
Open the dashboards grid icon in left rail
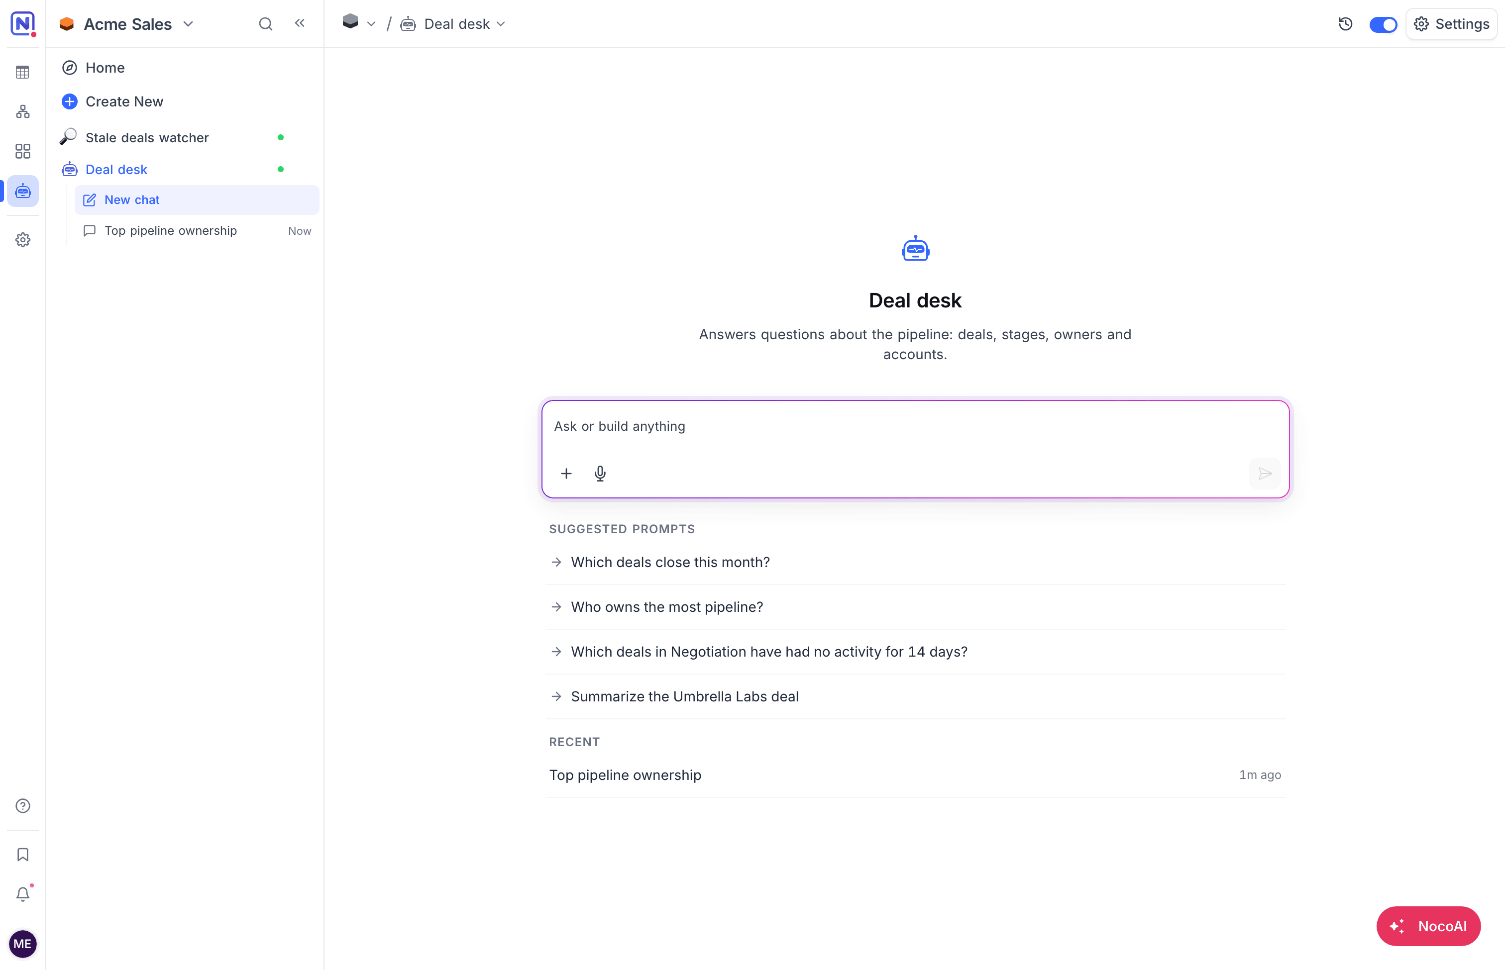click(x=23, y=151)
